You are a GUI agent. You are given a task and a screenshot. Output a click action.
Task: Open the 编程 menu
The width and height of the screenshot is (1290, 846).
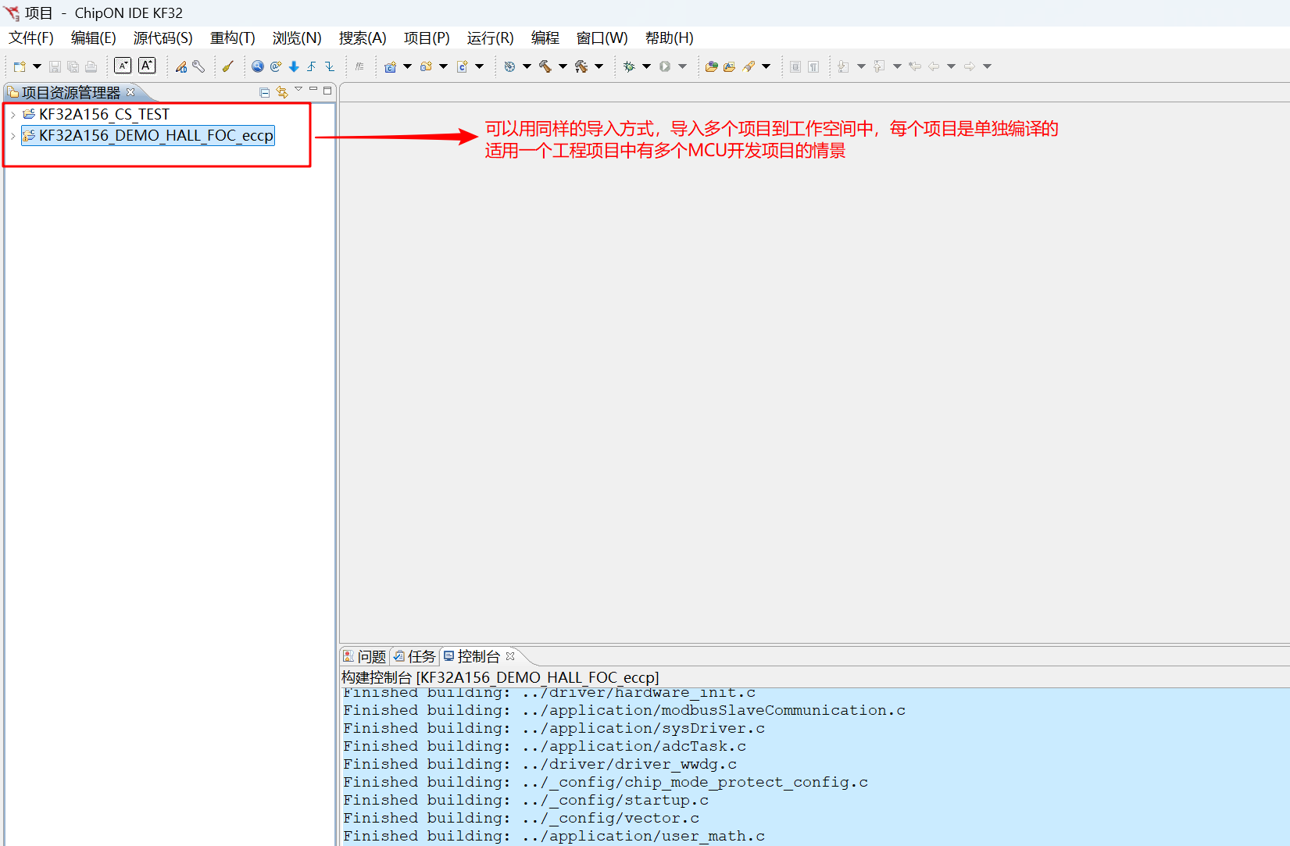(x=545, y=37)
